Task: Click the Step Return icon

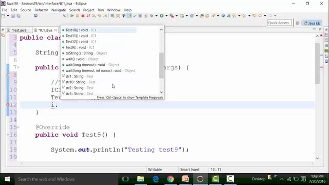Action: coord(105,16)
